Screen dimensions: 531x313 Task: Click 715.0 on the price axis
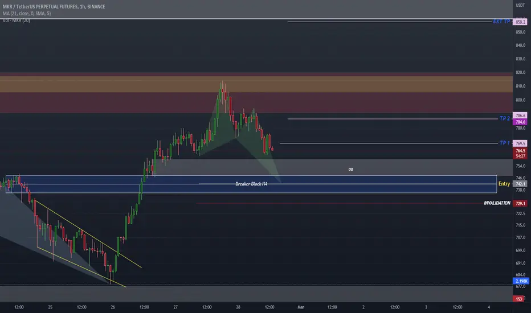pos(521,225)
